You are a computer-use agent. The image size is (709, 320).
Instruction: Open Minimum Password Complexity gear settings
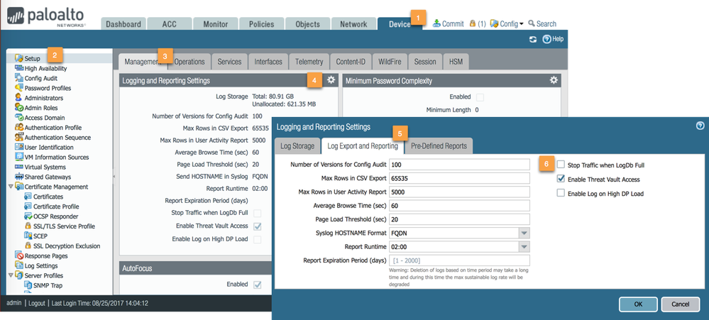554,80
